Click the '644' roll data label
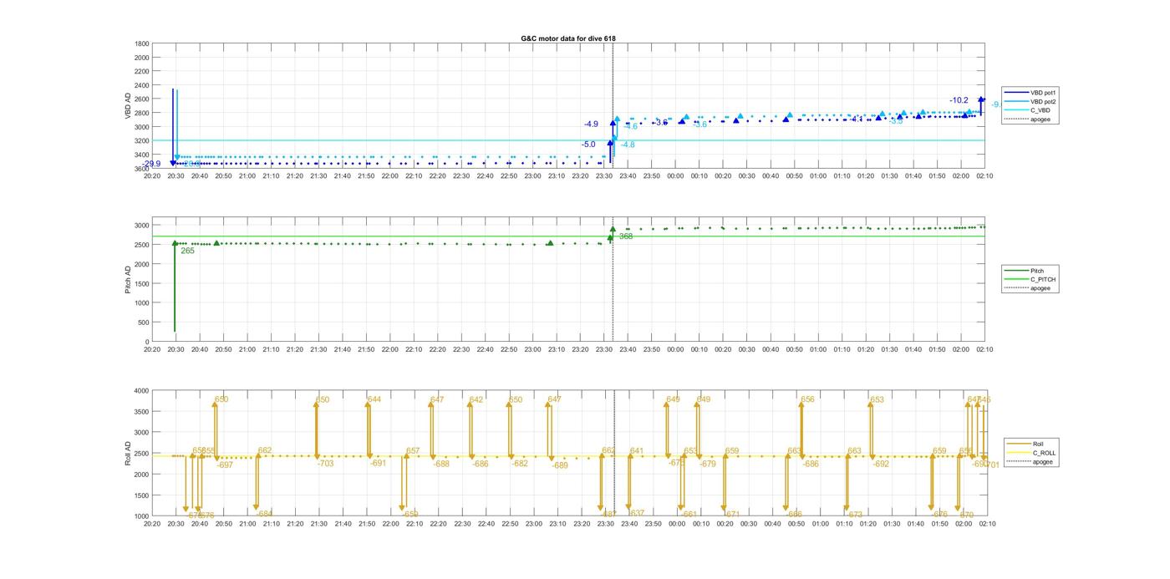1170x579 pixels. click(374, 399)
